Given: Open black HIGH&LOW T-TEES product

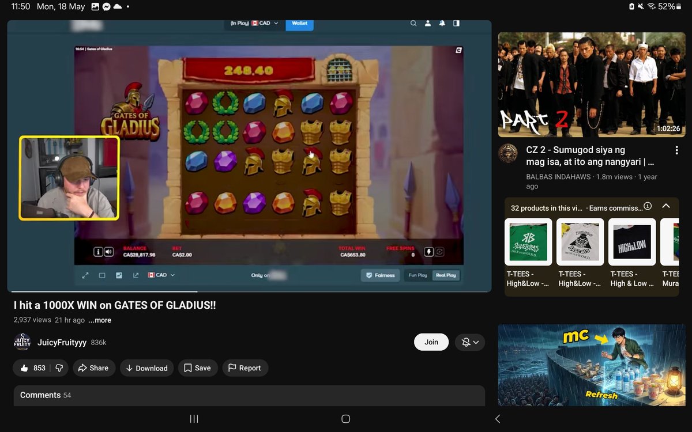Looking at the screenshot, I should point(633,242).
